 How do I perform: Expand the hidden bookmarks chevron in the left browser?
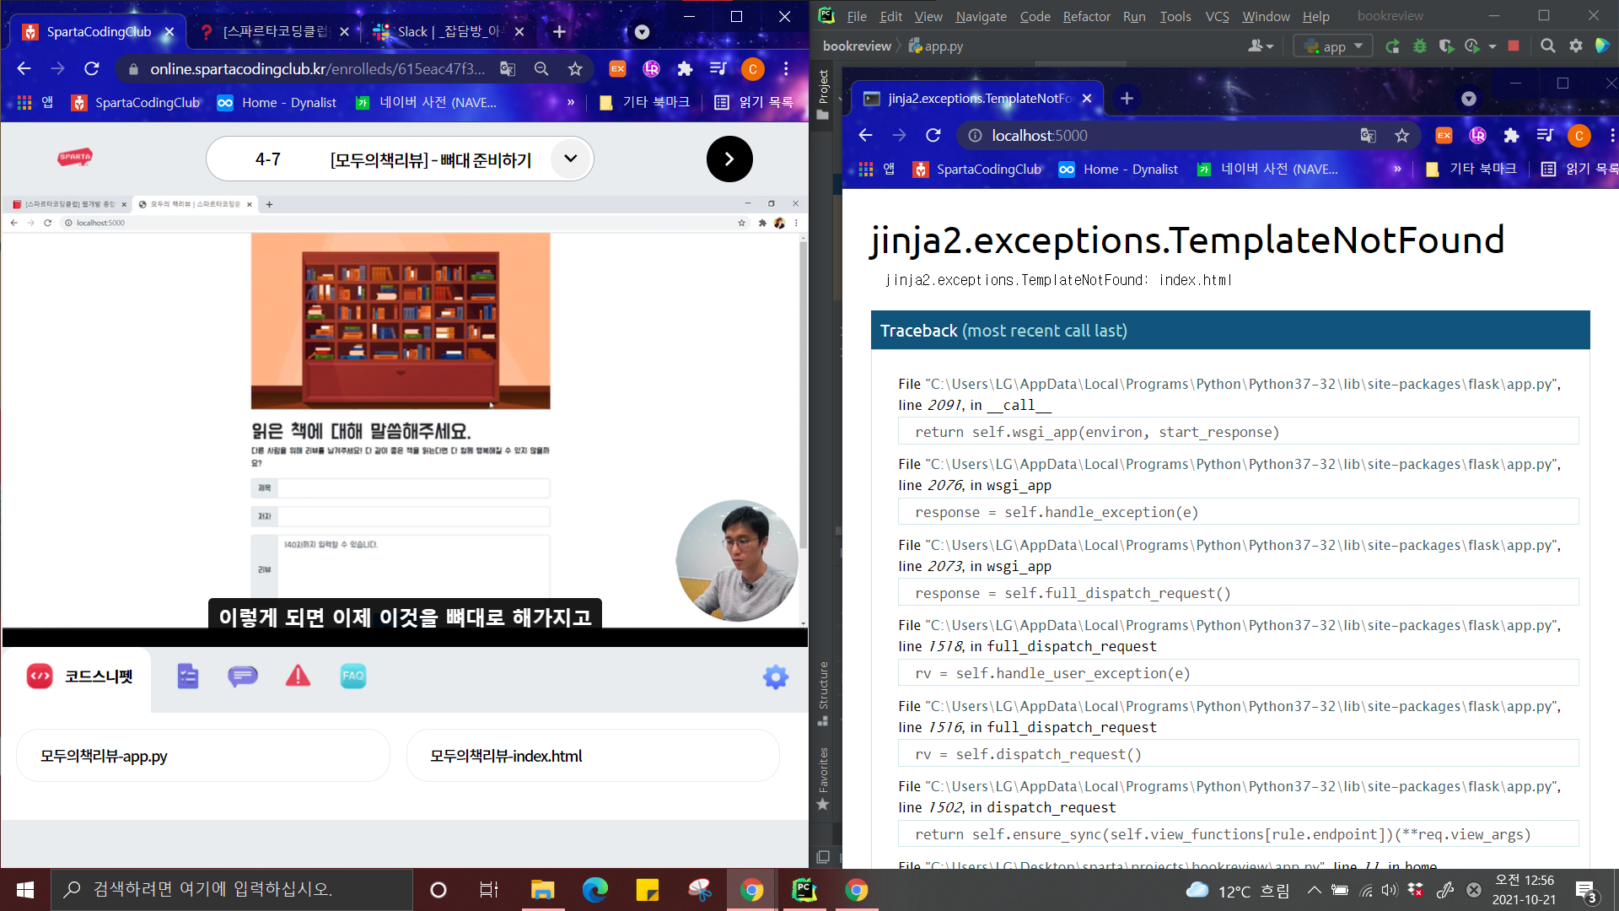[571, 102]
